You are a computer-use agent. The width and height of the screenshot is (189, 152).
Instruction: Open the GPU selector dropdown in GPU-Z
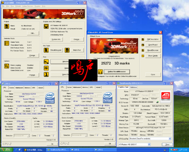pyautogui.click(x=149, y=144)
